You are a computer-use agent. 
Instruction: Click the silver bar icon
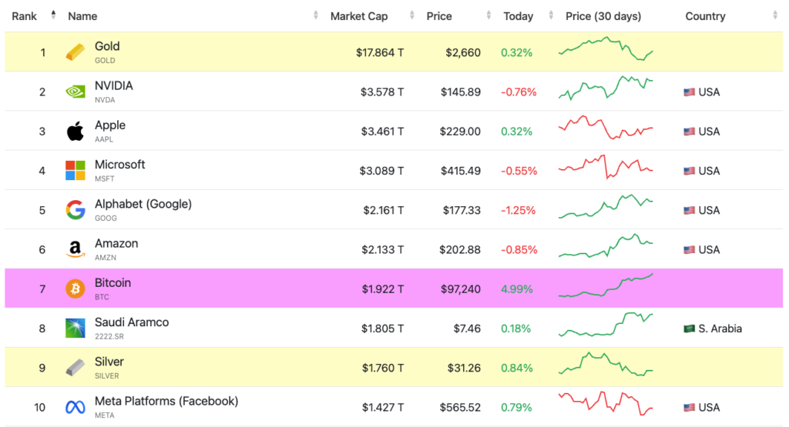pos(75,368)
